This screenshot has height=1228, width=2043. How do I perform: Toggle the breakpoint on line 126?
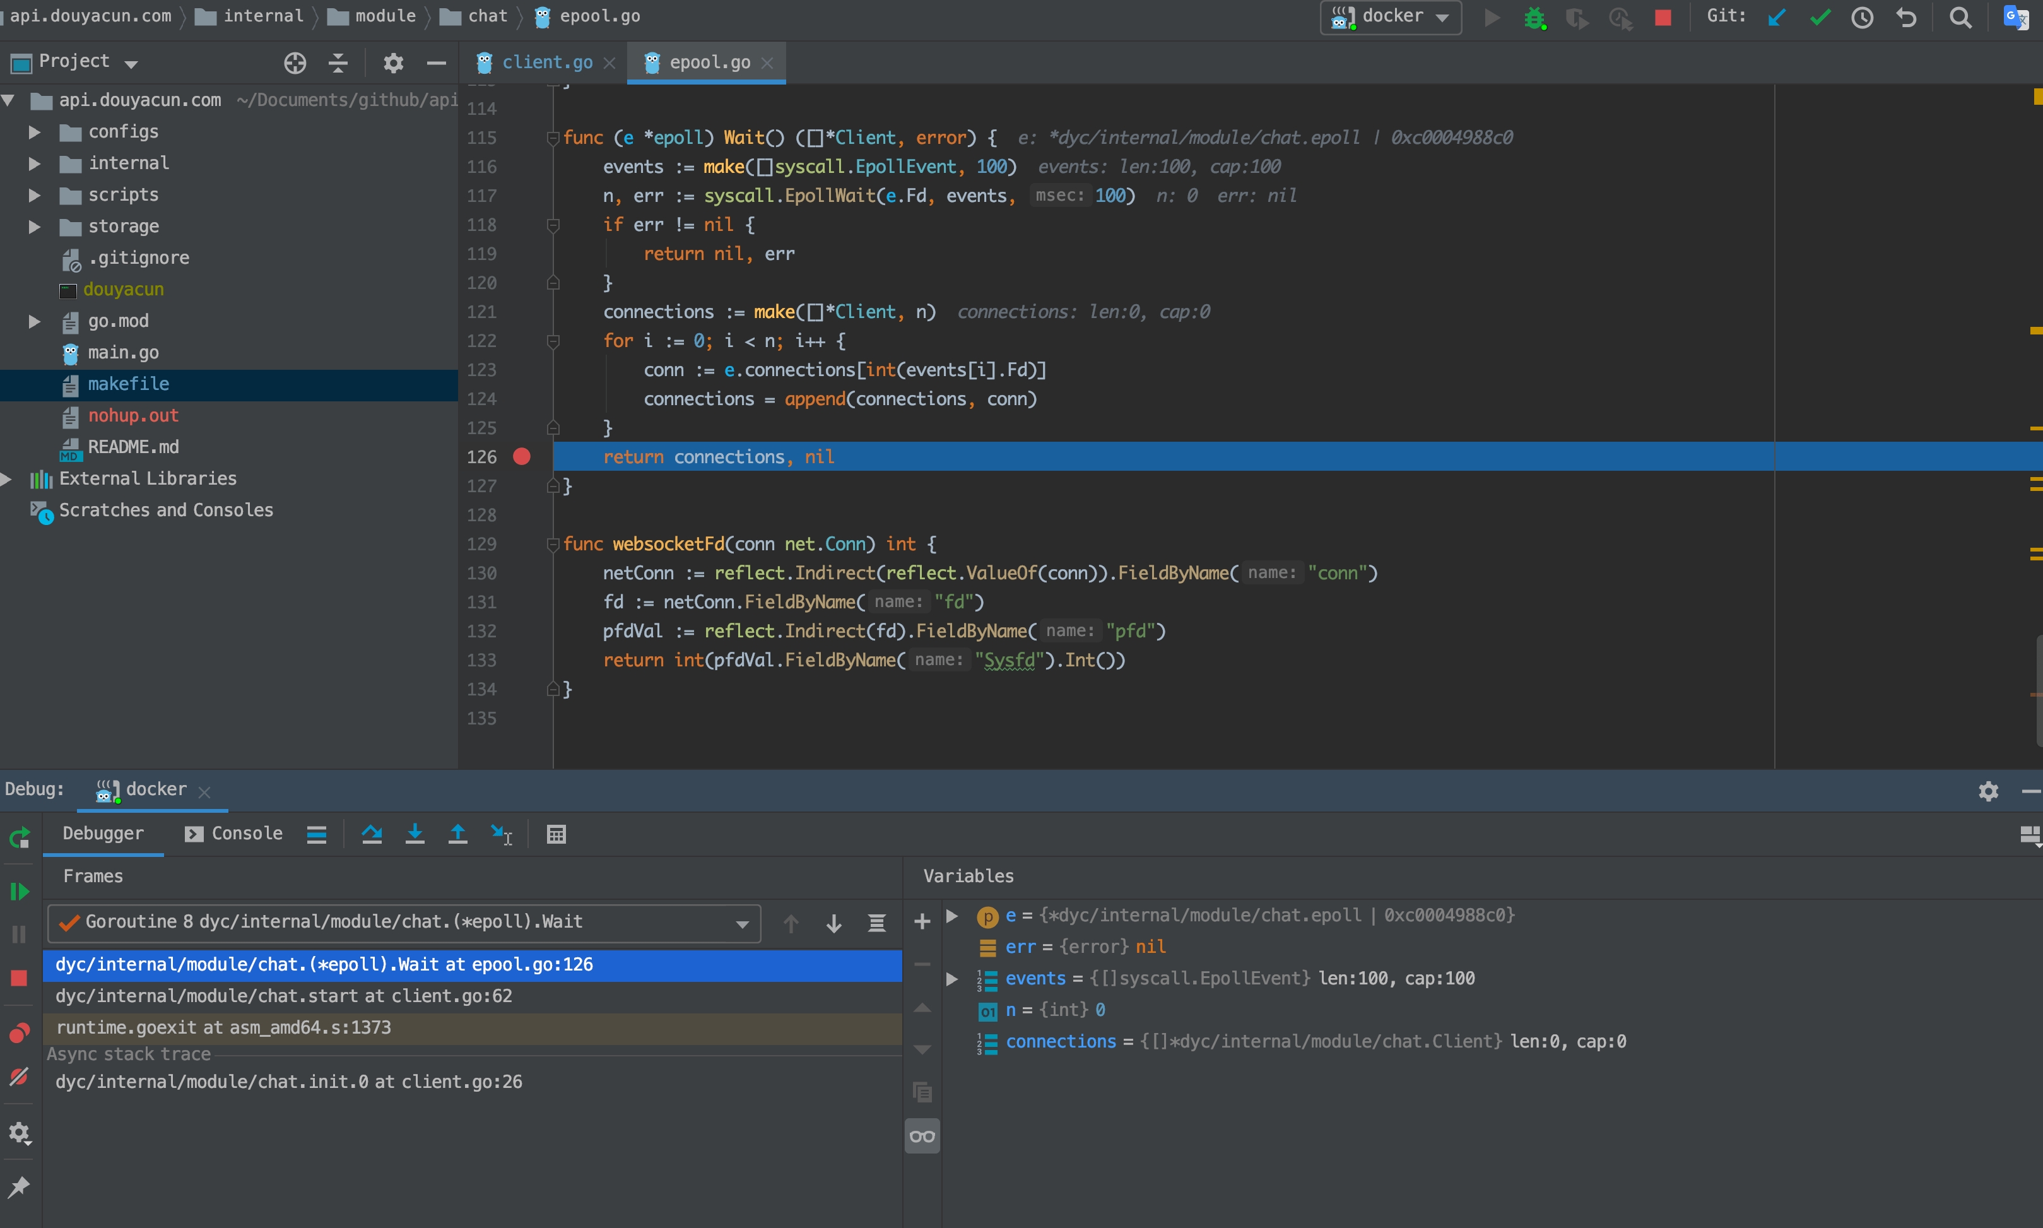pyautogui.click(x=522, y=456)
